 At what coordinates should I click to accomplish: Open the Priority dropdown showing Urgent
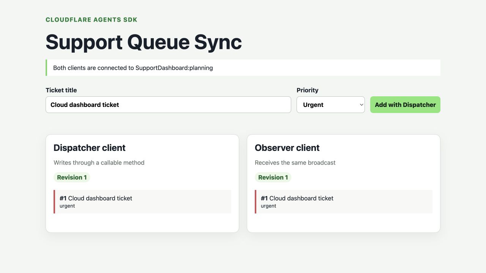pos(331,105)
